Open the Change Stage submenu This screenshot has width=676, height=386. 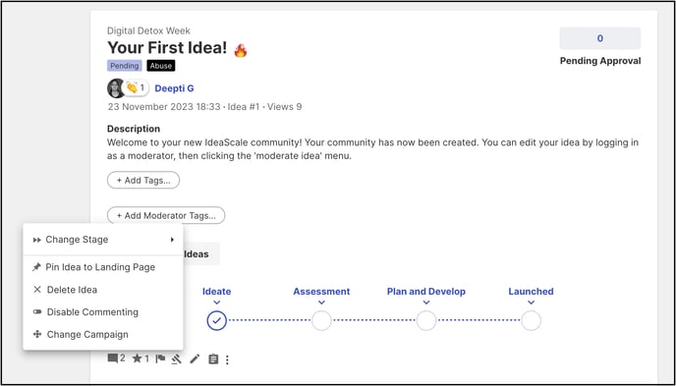tap(103, 240)
